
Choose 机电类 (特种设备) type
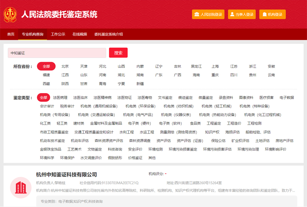tap(254, 106)
